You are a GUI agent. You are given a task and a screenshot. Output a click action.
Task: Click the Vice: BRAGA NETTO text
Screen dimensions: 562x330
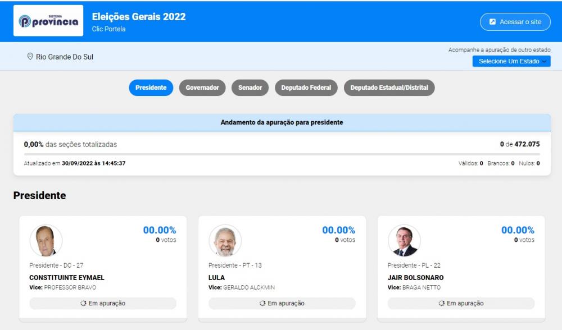[414, 287]
